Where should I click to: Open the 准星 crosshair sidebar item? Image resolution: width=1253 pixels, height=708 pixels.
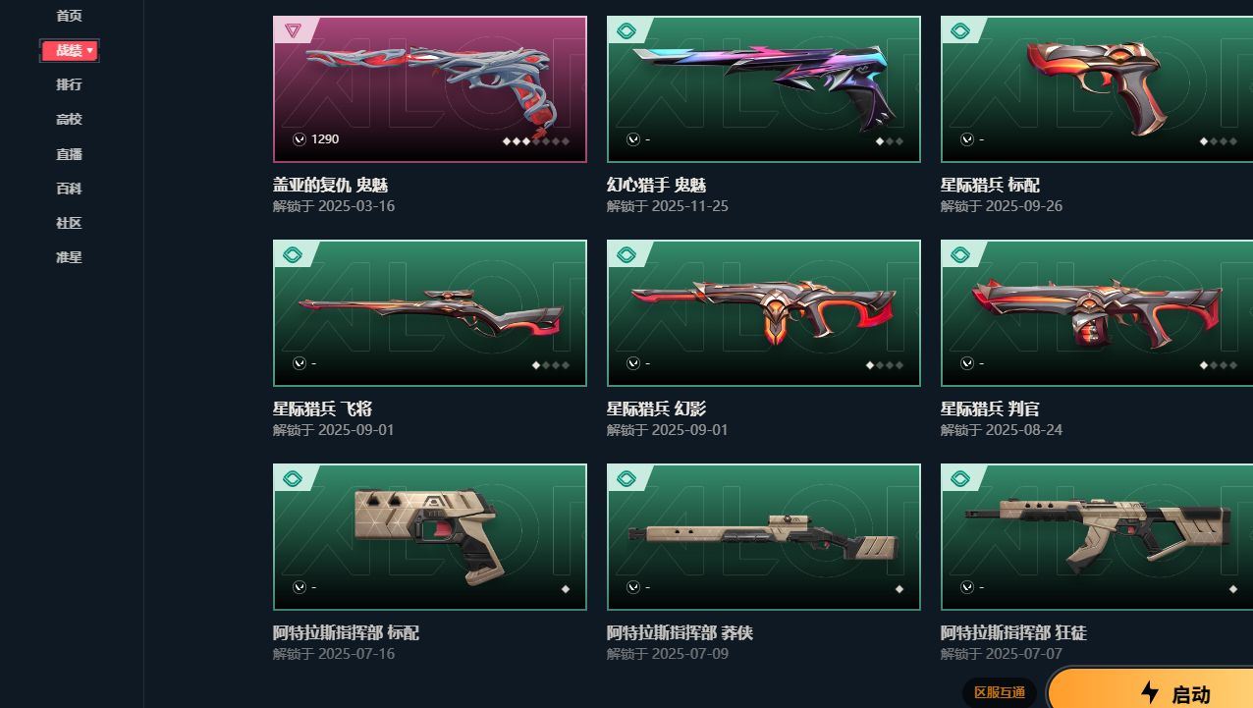[x=69, y=257]
